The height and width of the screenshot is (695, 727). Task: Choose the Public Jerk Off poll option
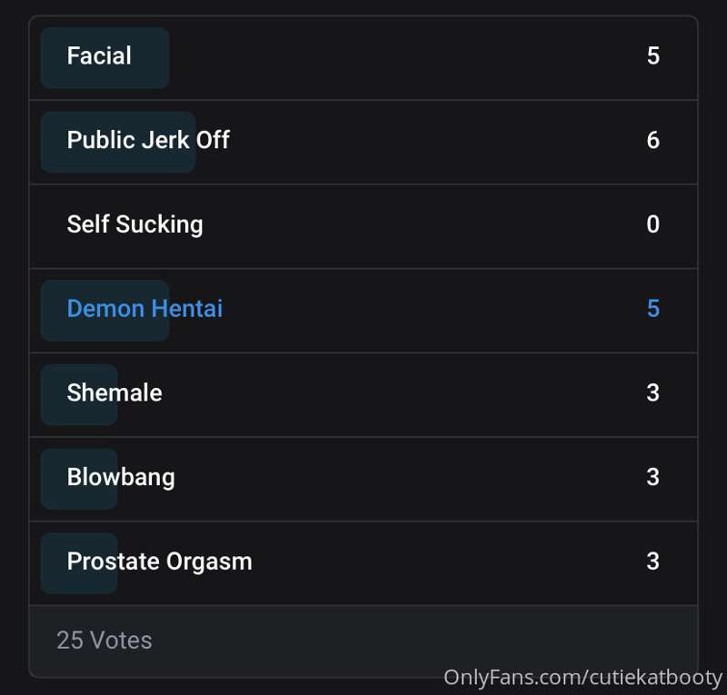pyautogui.click(x=363, y=142)
